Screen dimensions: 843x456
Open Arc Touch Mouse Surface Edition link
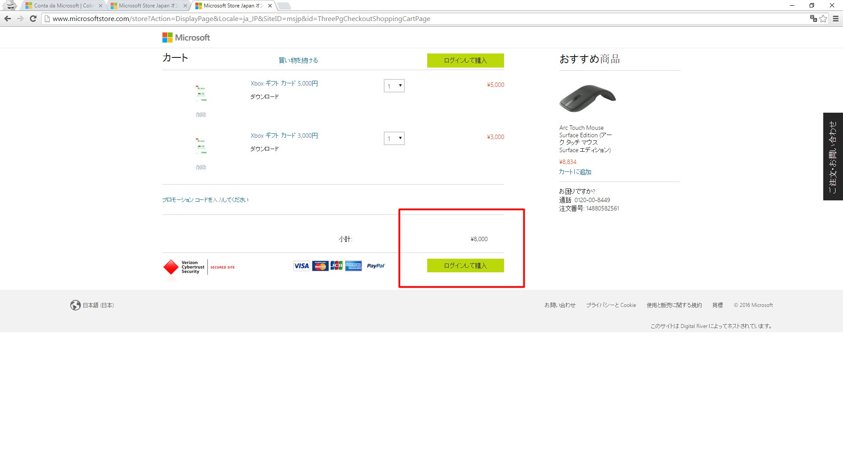[585, 139]
